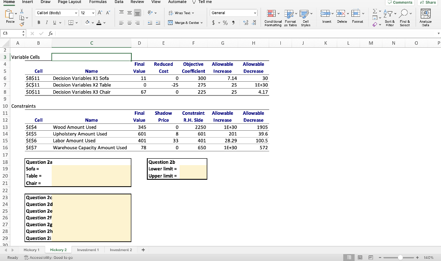Screen dimensions: 441x261
Task: Switch to the Insert ribbon tab
Action: point(27,2)
